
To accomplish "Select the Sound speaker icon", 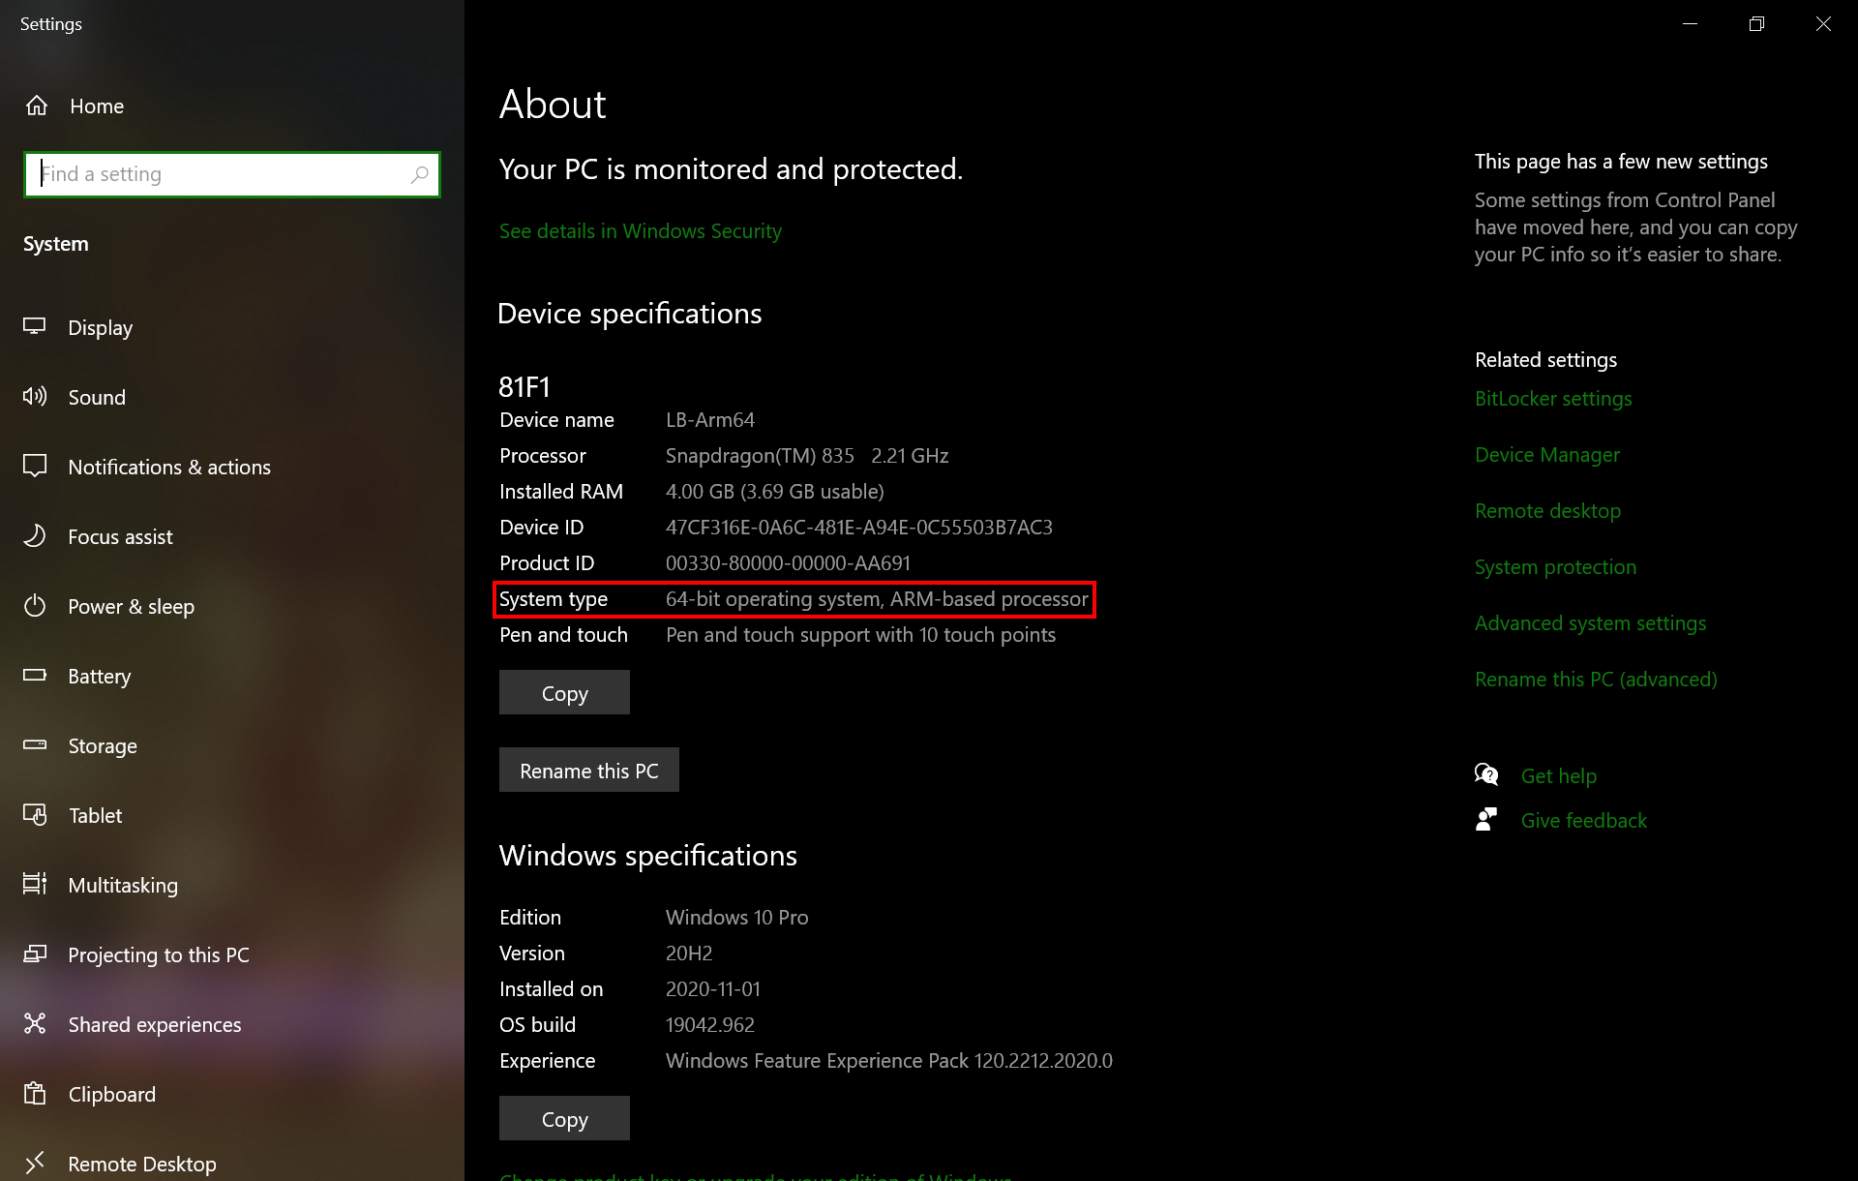I will point(35,397).
